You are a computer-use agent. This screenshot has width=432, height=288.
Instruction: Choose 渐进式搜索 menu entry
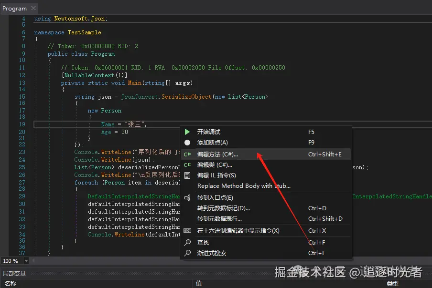pyautogui.click(x=266, y=253)
